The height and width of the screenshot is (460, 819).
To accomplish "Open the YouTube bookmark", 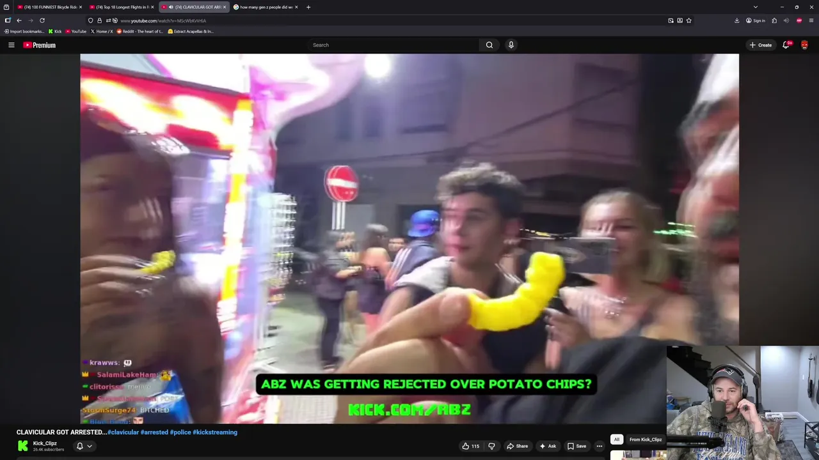I will coord(76,31).
